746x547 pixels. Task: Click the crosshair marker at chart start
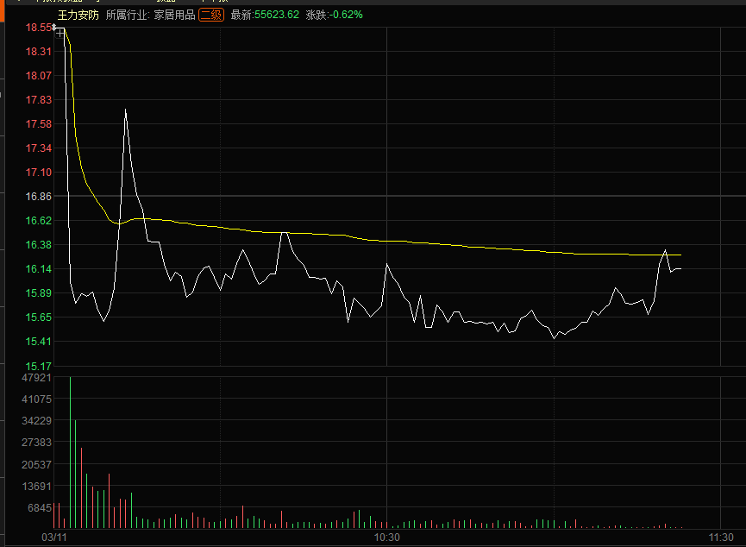tap(59, 30)
